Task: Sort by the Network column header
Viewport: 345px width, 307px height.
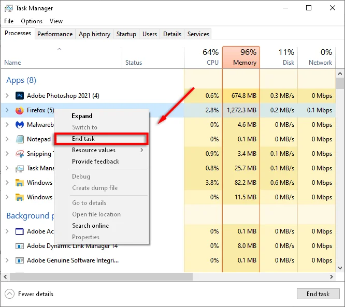Action: tap(317, 57)
